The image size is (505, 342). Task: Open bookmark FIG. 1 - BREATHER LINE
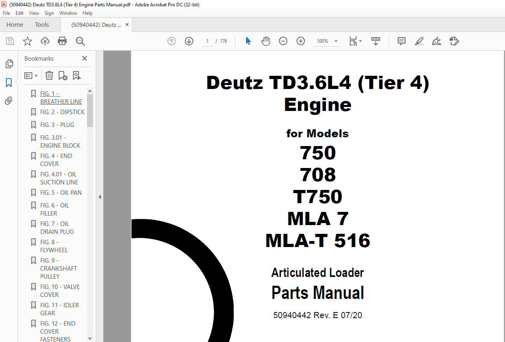[x=61, y=98]
